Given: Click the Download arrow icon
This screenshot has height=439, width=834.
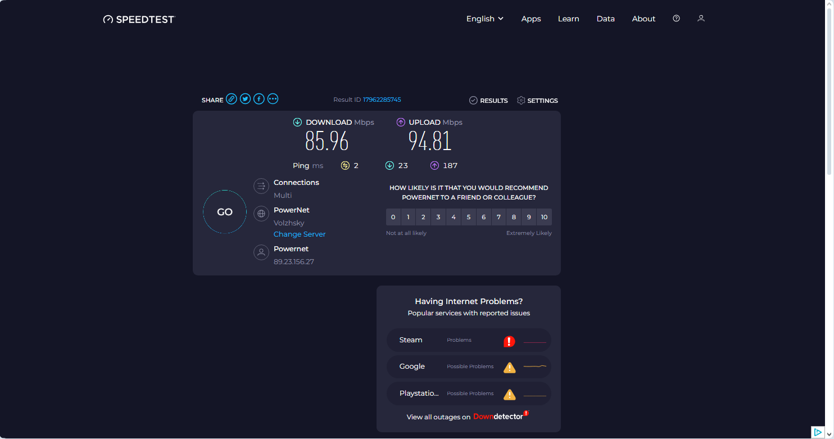Looking at the screenshot, I should click(297, 122).
